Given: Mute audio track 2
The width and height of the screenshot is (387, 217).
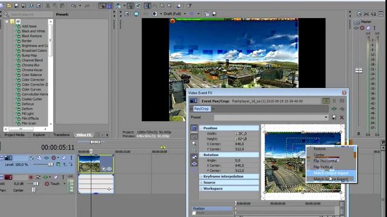Looking at the screenshot, I should click(56, 177).
